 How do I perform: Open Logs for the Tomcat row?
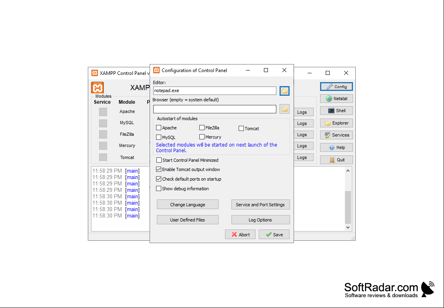(x=304, y=157)
